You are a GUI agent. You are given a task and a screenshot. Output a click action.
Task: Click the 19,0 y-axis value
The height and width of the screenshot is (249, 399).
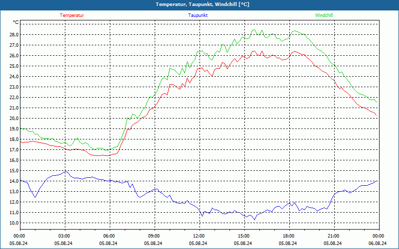pyautogui.click(x=14, y=129)
